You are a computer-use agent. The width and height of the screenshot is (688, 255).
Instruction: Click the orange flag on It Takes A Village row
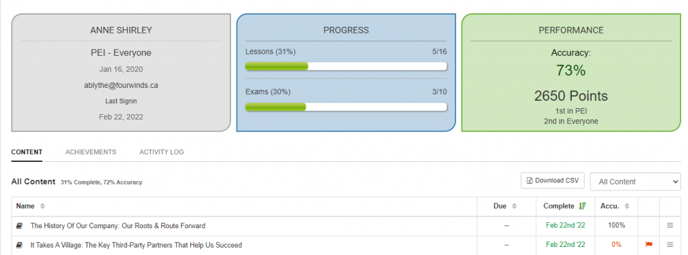tap(648, 245)
